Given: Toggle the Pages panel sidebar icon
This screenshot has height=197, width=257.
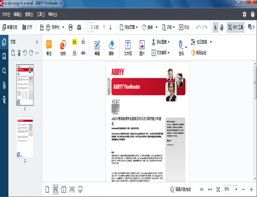Looking at the screenshot, I should [x=4, y=42].
